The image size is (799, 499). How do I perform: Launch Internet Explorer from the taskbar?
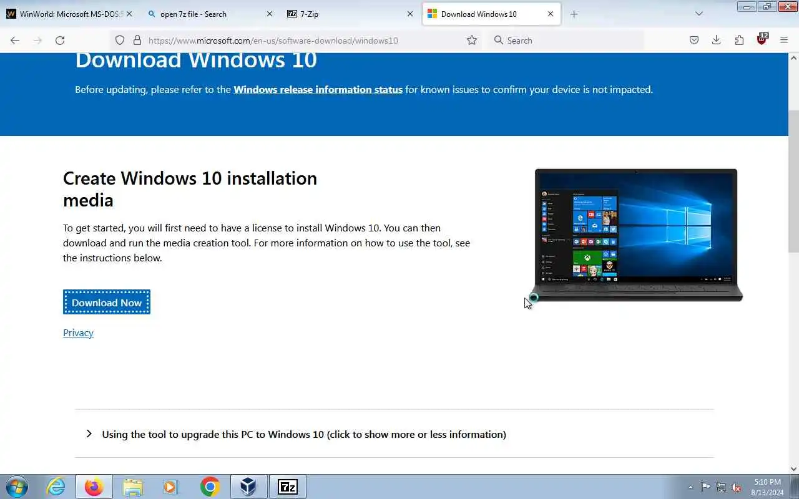click(56, 487)
